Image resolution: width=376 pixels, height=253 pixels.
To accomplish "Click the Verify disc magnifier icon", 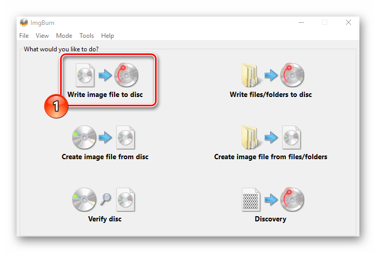I will pos(105,199).
